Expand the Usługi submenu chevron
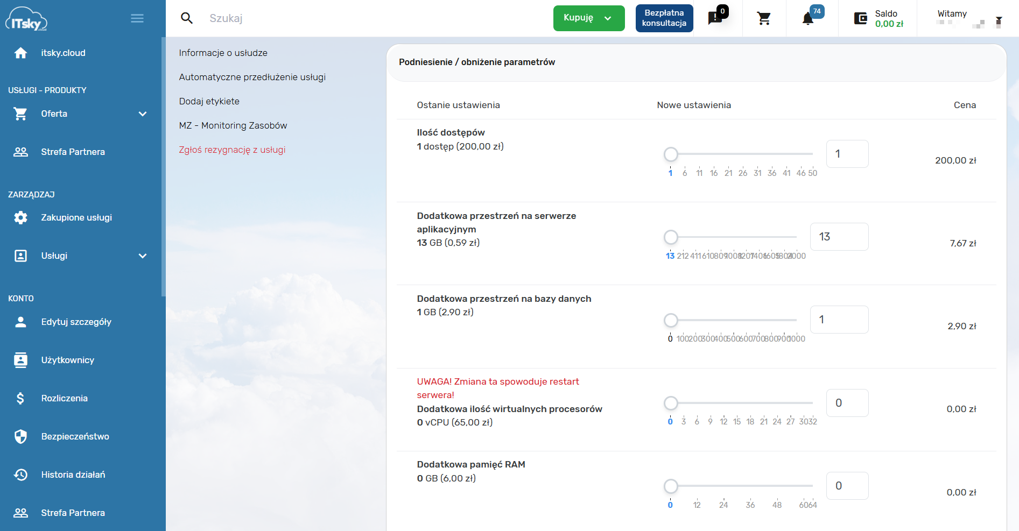The image size is (1019, 531). pos(143,256)
